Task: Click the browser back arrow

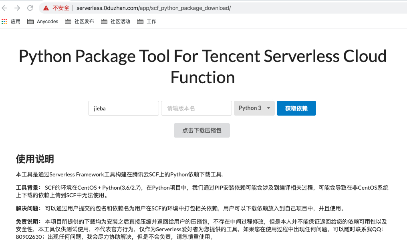Action: pos(4,8)
